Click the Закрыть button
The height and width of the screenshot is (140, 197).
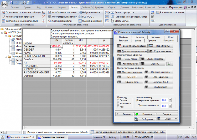167,114
